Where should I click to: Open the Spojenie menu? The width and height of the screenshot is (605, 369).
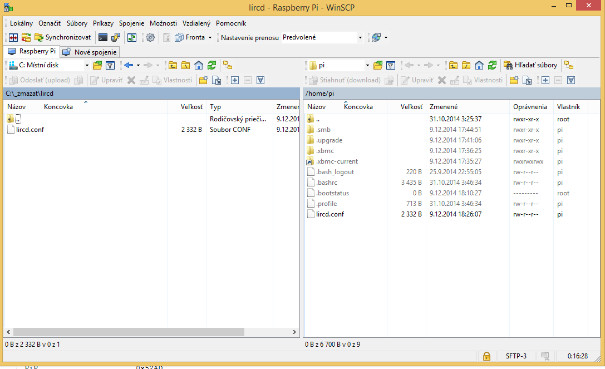(x=131, y=23)
